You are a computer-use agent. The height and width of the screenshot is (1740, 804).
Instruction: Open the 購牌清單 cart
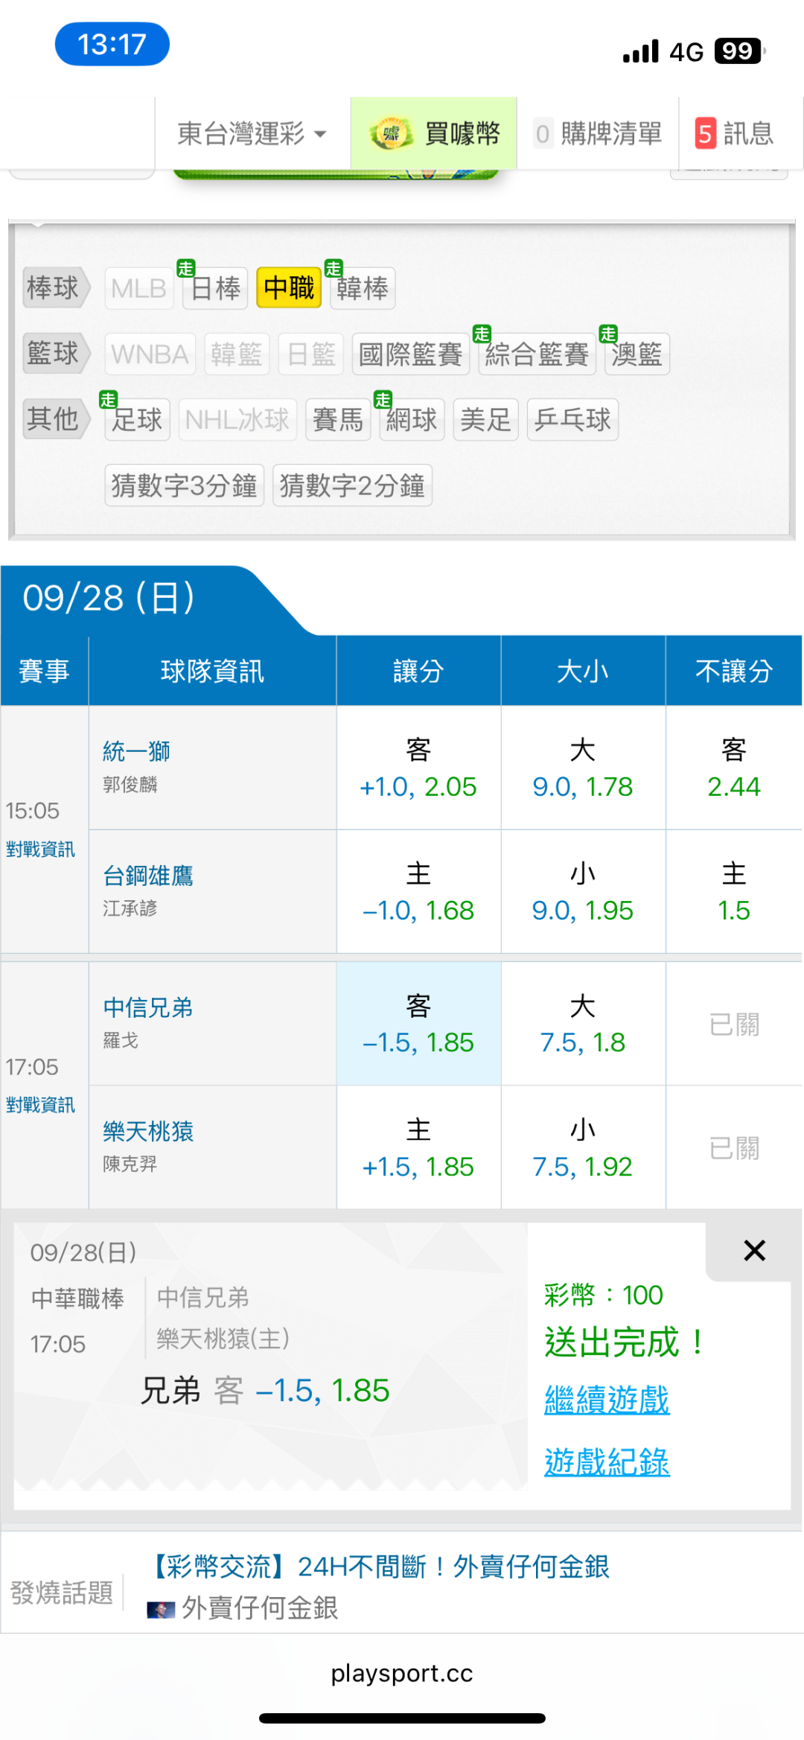click(599, 134)
